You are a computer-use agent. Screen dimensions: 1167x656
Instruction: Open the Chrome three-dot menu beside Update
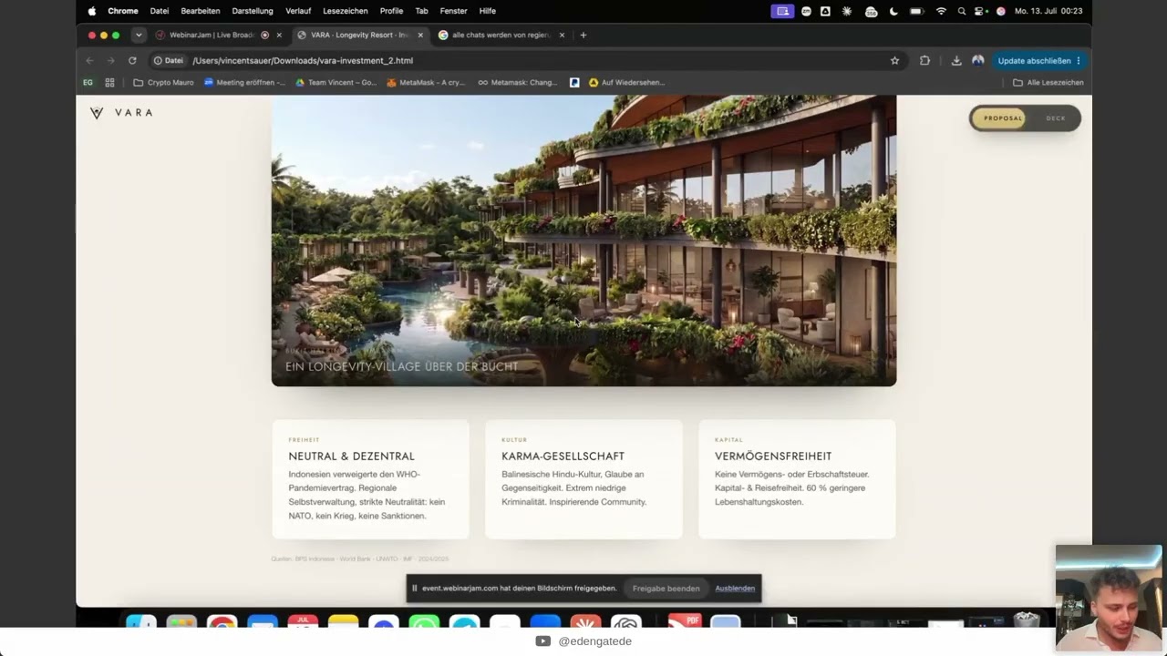pyautogui.click(x=1079, y=61)
